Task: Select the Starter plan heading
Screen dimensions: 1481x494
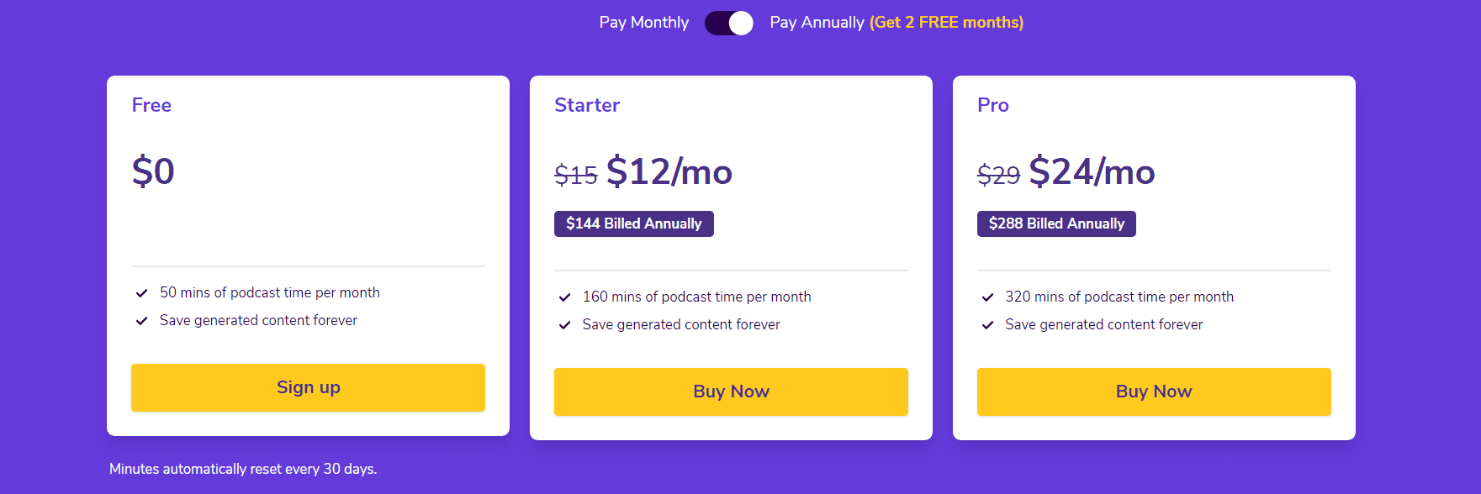Action: click(x=587, y=105)
